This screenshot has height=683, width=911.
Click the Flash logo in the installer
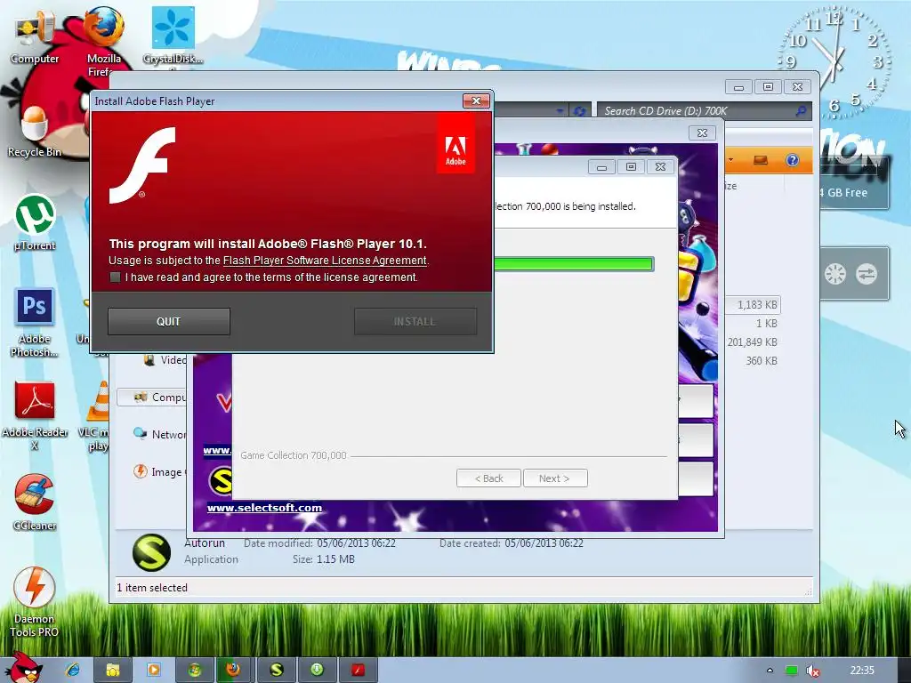141,165
